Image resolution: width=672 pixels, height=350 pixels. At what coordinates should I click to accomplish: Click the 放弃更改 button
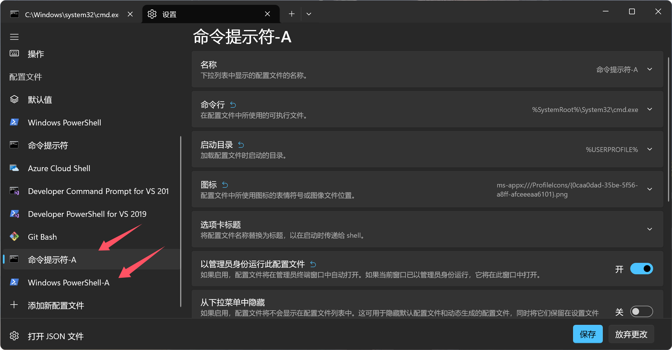click(631, 334)
